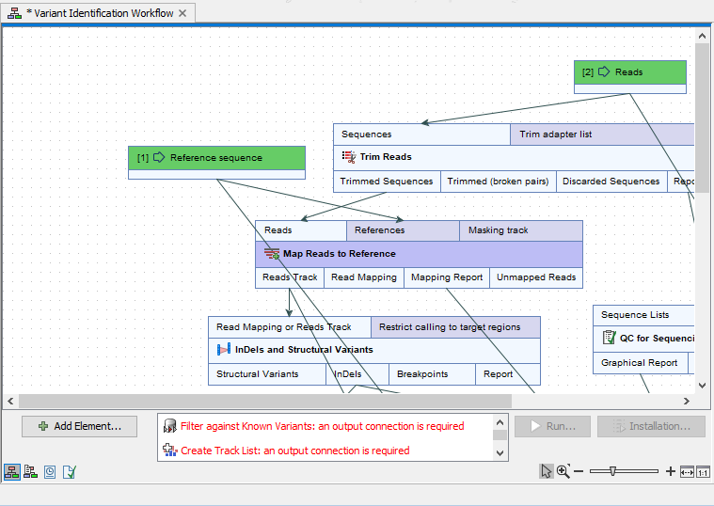Click the Add Element button
714x506 pixels.
click(80, 426)
